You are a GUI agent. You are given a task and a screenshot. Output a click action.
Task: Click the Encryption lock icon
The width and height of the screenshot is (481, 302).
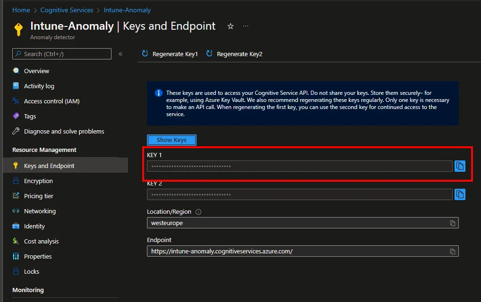(16, 181)
